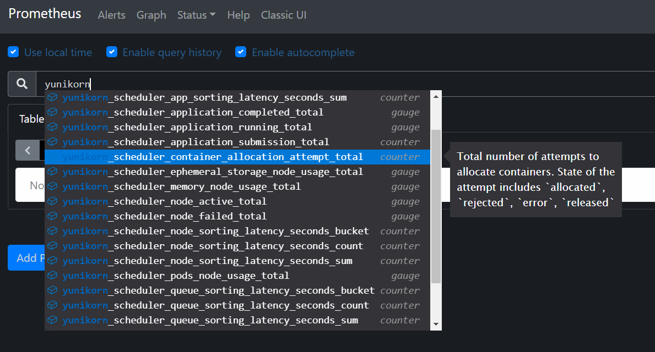Uncheck Enable query history
Image resolution: width=655 pixels, height=352 pixels.
pyautogui.click(x=112, y=52)
